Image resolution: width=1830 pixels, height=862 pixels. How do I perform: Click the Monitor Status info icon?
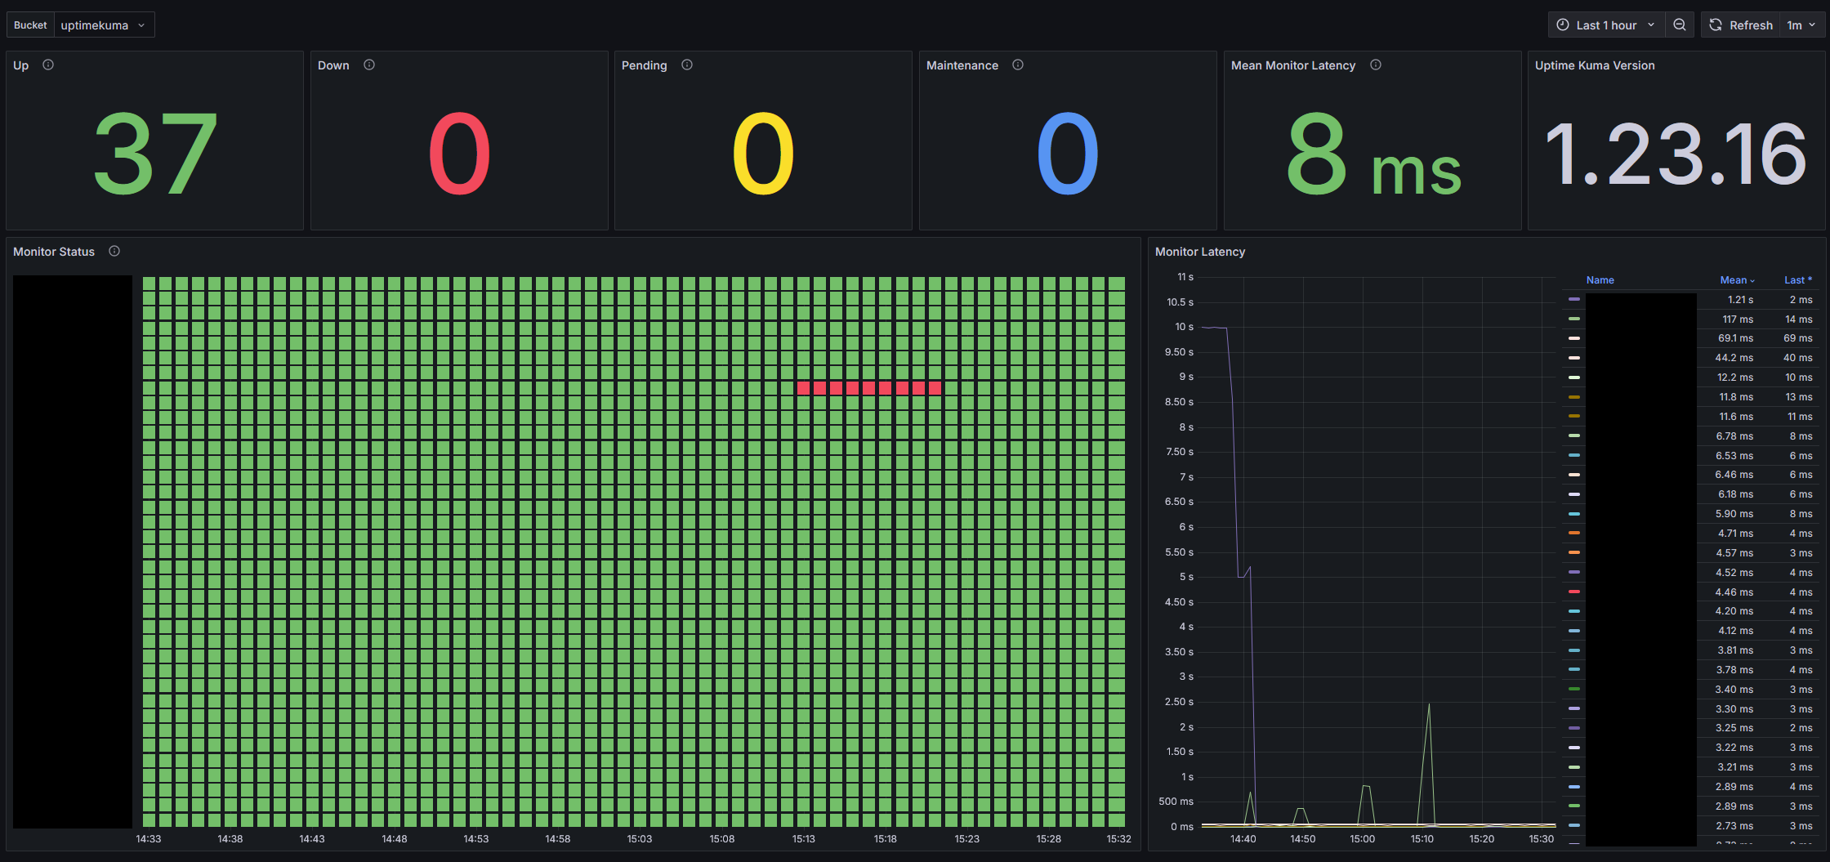pos(114,252)
